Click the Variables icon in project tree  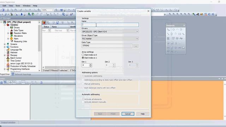pos(8,25)
